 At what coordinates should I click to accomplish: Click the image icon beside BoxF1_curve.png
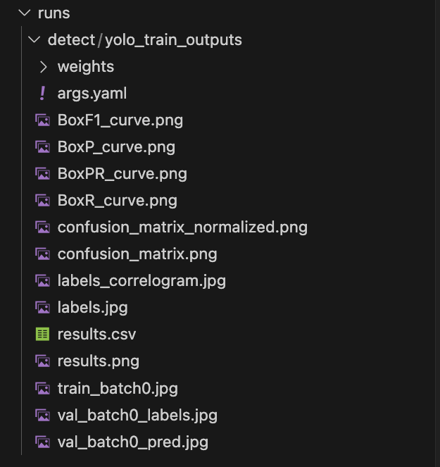coord(43,120)
